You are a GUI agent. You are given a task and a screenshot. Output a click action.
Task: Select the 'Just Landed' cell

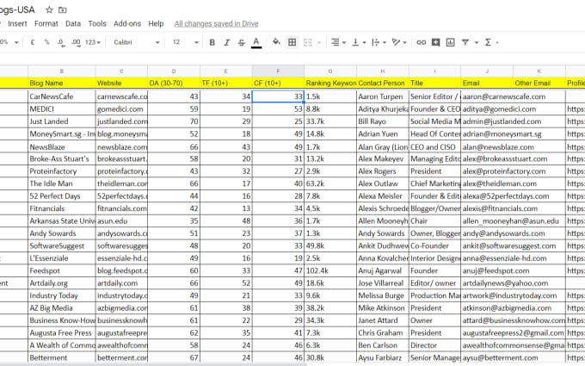(62, 121)
